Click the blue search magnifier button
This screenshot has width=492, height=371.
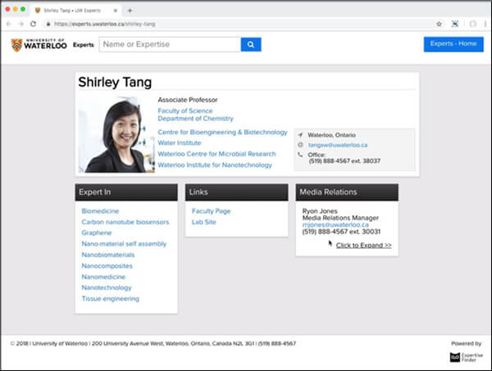pos(251,44)
